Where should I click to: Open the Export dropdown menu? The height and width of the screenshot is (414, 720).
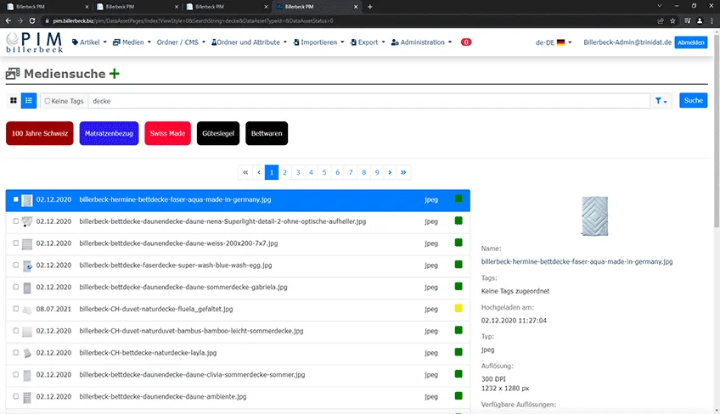pyautogui.click(x=368, y=42)
